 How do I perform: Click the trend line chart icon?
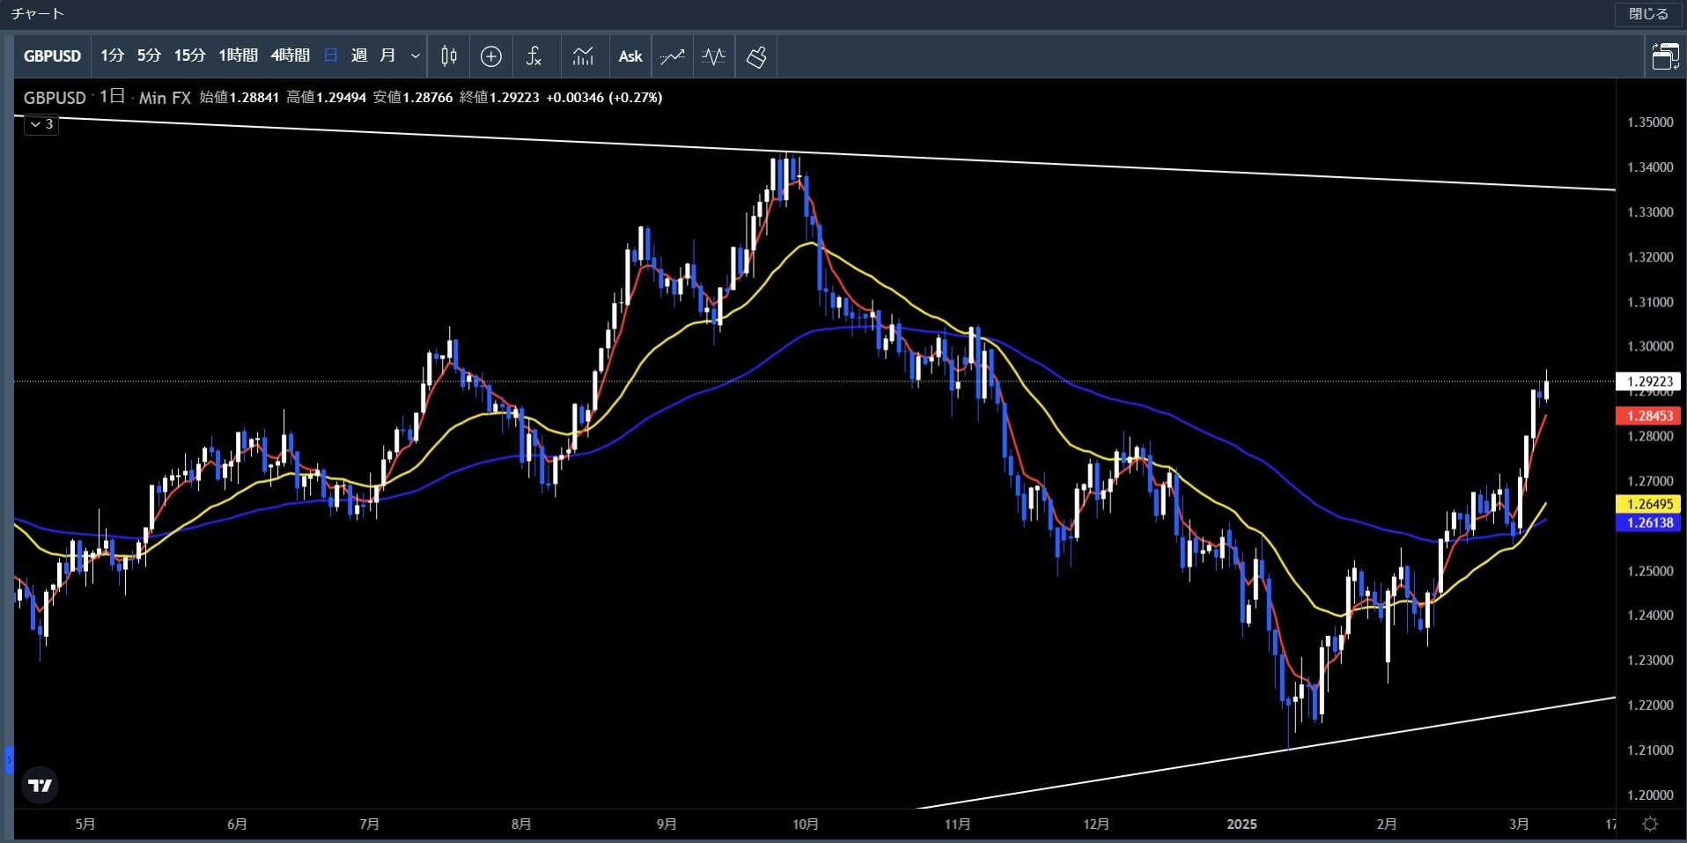tap(673, 56)
